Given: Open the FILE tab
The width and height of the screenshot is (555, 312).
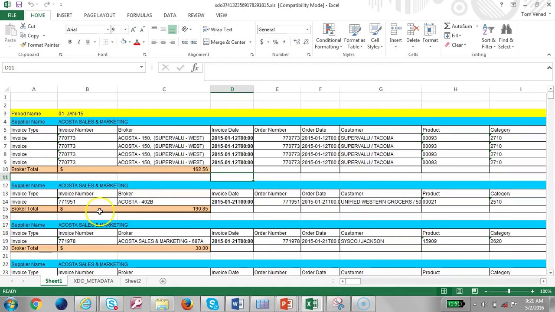Looking at the screenshot, I should pos(12,15).
